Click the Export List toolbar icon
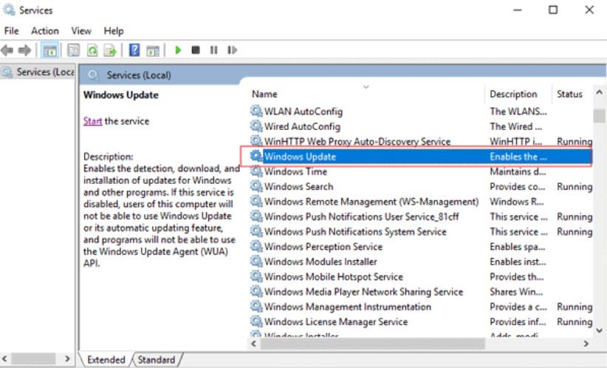 [110, 50]
